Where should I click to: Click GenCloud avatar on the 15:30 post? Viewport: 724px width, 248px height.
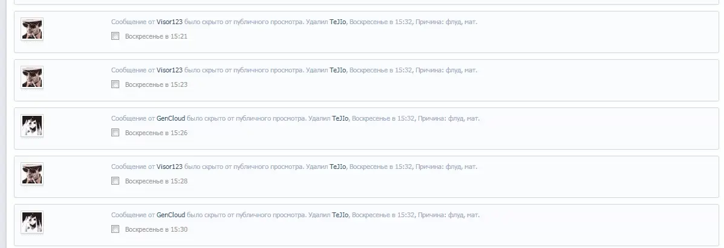(32, 222)
